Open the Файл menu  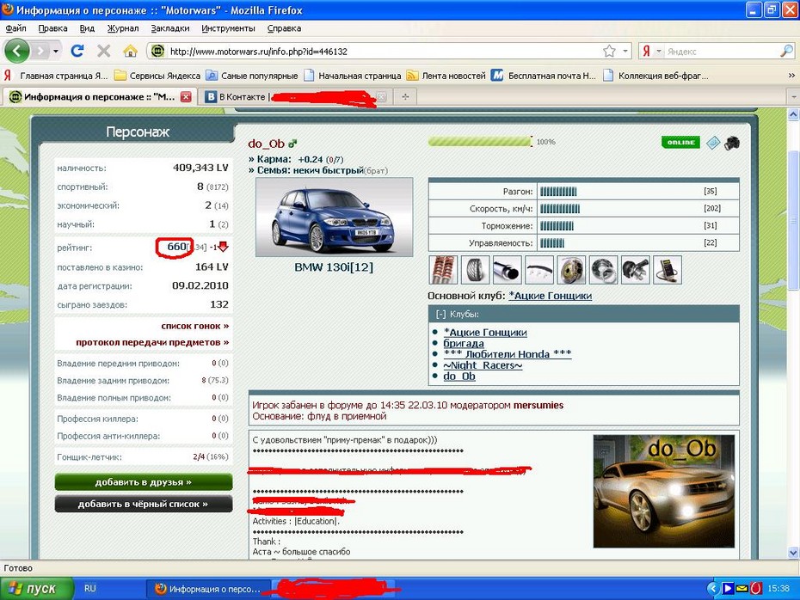(15, 28)
